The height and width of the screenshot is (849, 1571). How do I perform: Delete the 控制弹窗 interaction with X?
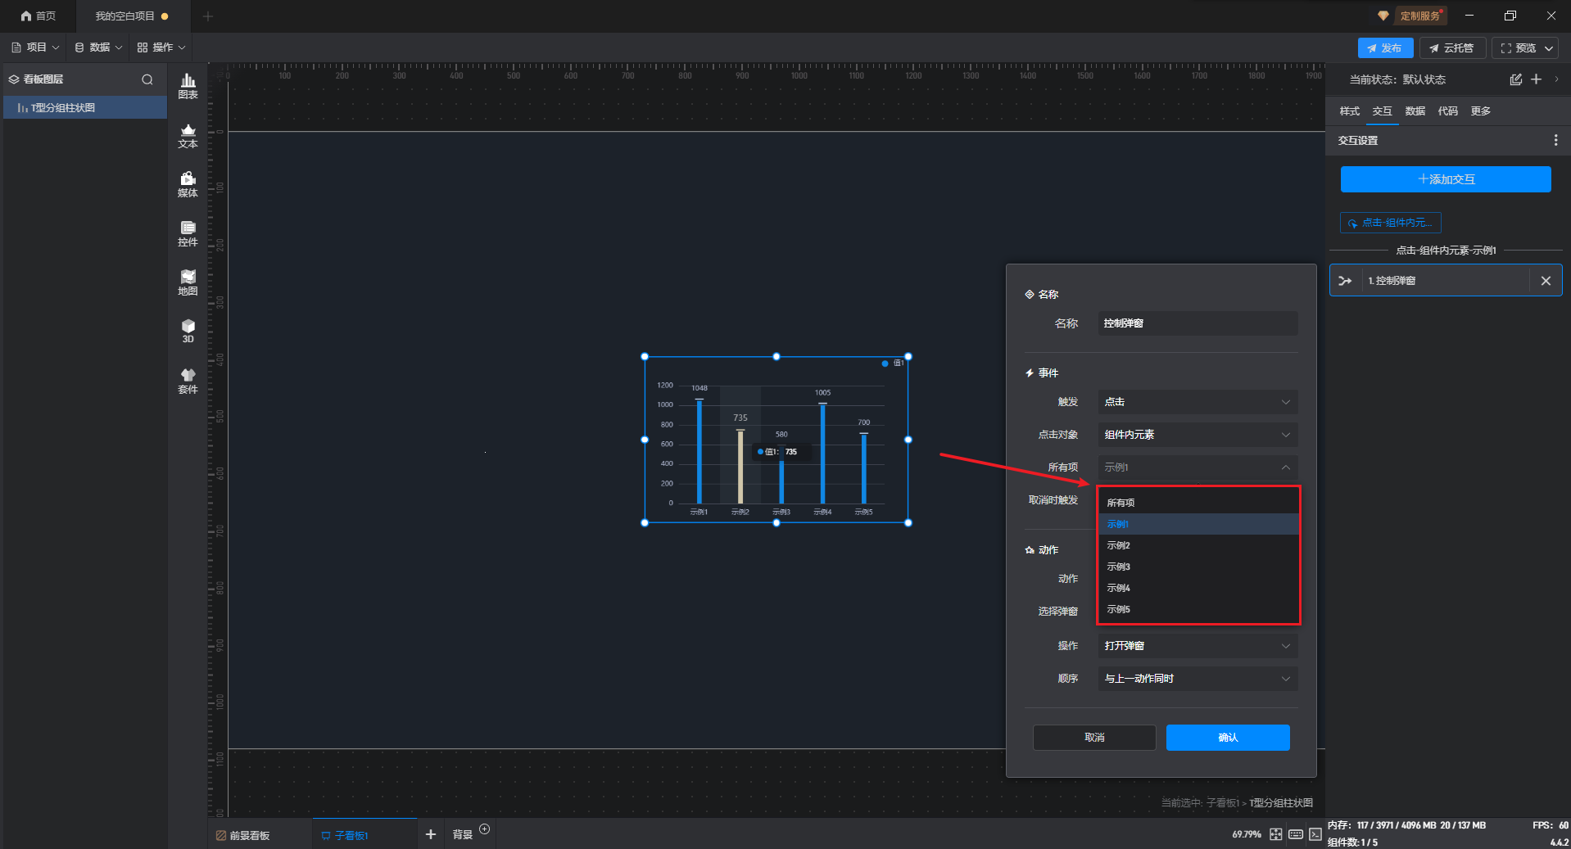[x=1546, y=281]
